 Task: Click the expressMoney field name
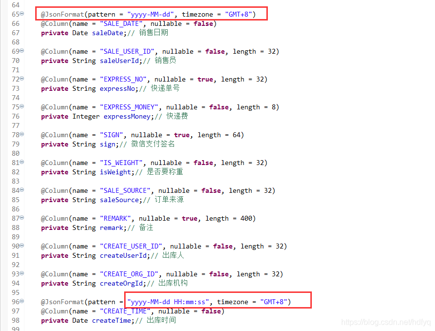click(128, 116)
